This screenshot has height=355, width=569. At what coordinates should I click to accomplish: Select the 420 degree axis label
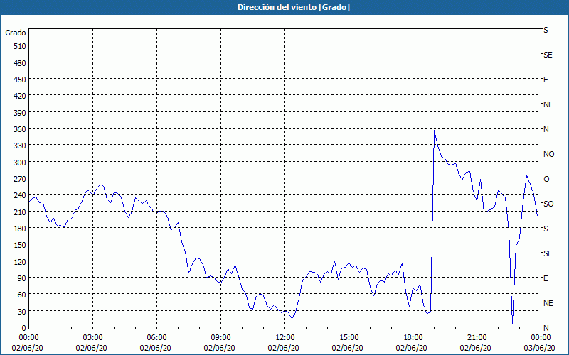[x=20, y=96]
